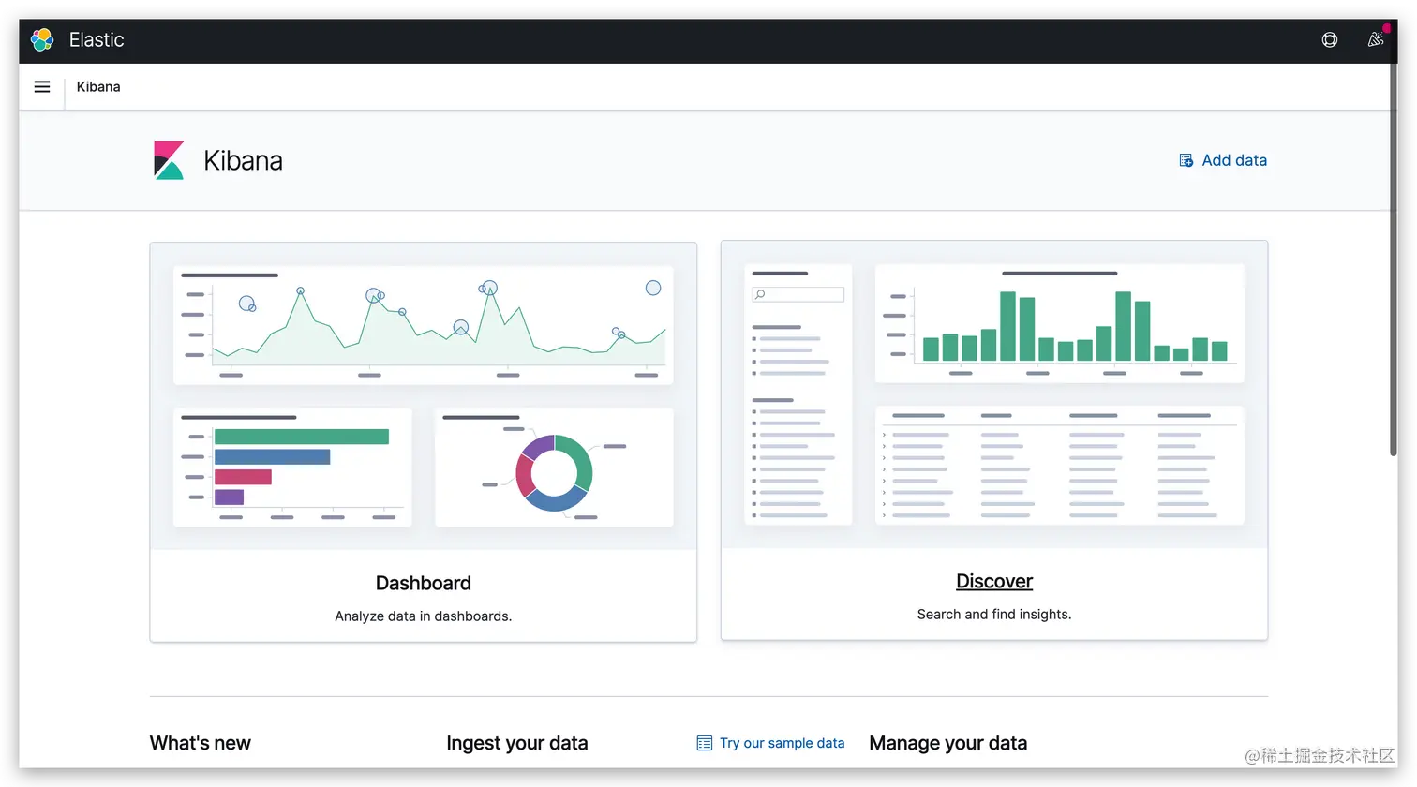Open the Try our sample data link
Screen dimensions: 1417x787
pos(771,743)
